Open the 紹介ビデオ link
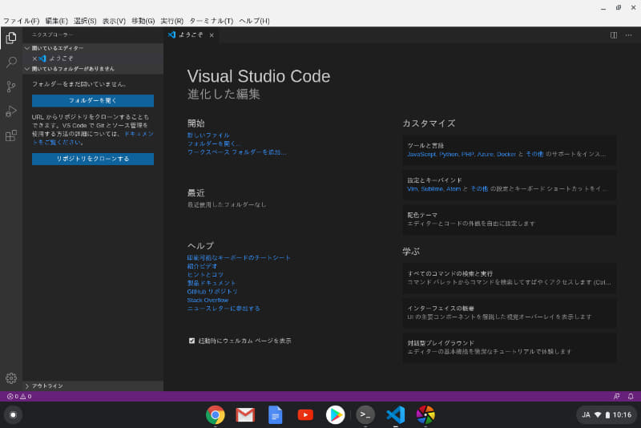This screenshot has height=428, width=641. coord(203,267)
